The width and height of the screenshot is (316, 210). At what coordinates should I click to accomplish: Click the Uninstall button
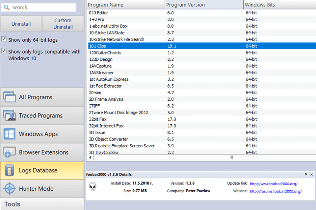coord(21,23)
